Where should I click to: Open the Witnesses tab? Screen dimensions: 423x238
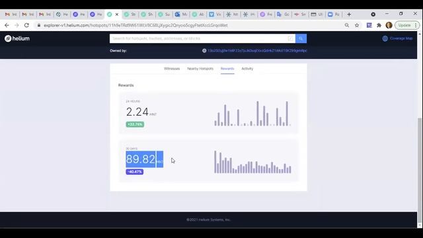(172, 69)
